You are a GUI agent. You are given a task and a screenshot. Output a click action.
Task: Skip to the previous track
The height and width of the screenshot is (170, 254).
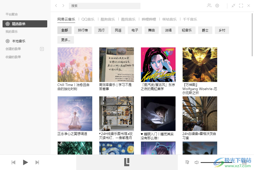click(13, 162)
